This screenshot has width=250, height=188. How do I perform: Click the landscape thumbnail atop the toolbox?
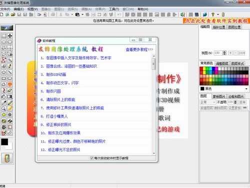pos(7,28)
